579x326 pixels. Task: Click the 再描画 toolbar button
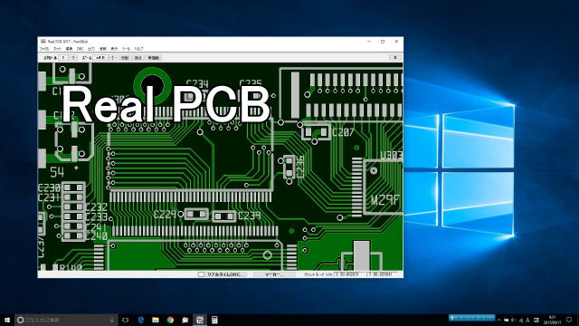point(153,58)
